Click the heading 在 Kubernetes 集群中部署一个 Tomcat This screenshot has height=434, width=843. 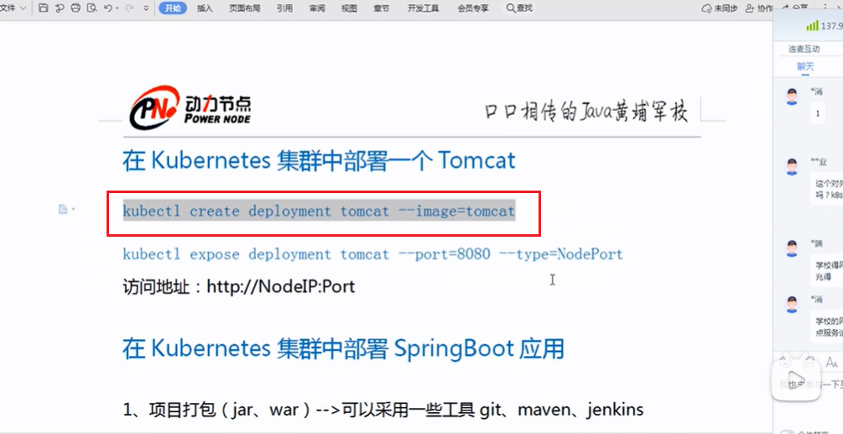pyautogui.click(x=319, y=160)
